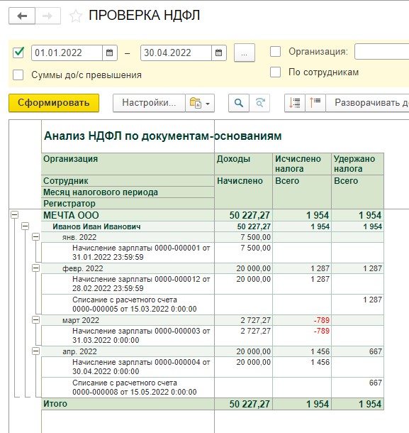Collapse the март 2022 group
The width and height of the screenshot is (409, 433).
pyautogui.click(x=36, y=319)
